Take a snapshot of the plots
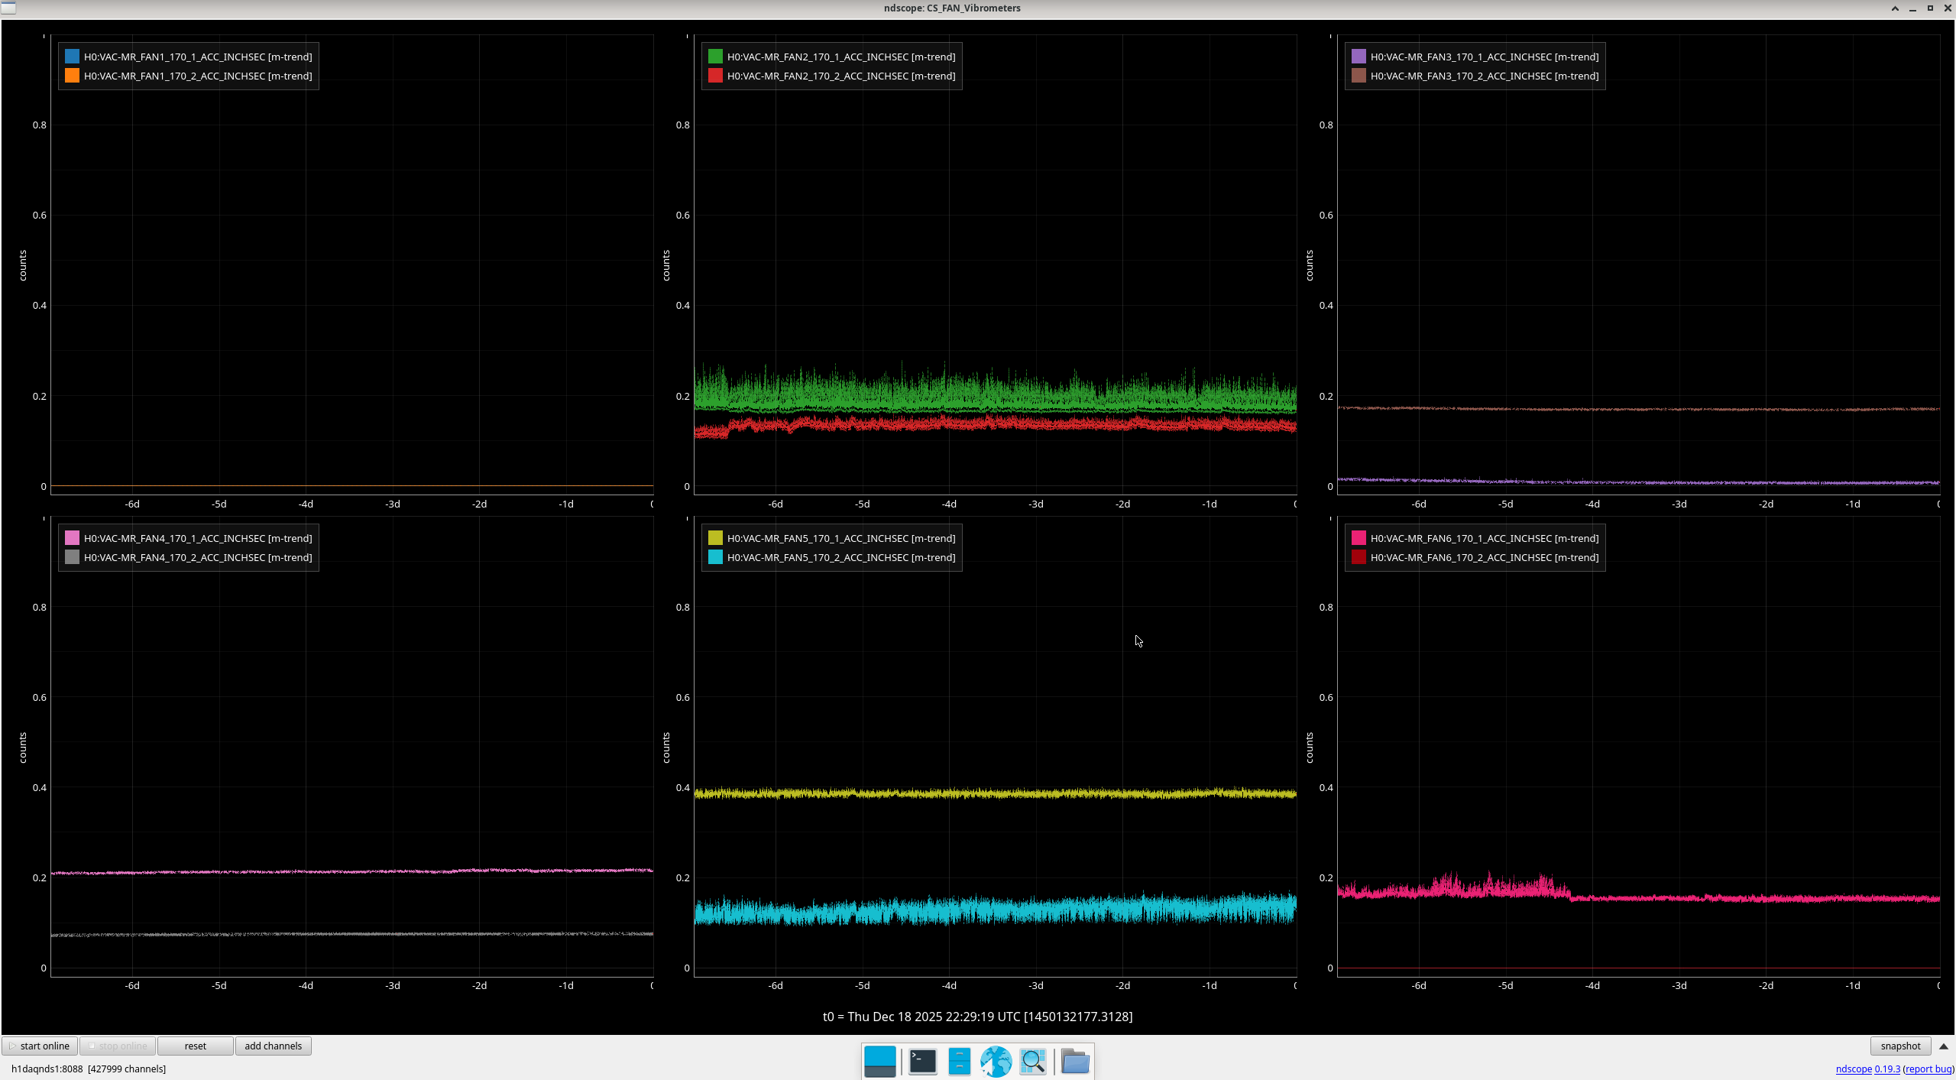The height and width of the screenshot is (1080, 1956). pos(1899,1046)
